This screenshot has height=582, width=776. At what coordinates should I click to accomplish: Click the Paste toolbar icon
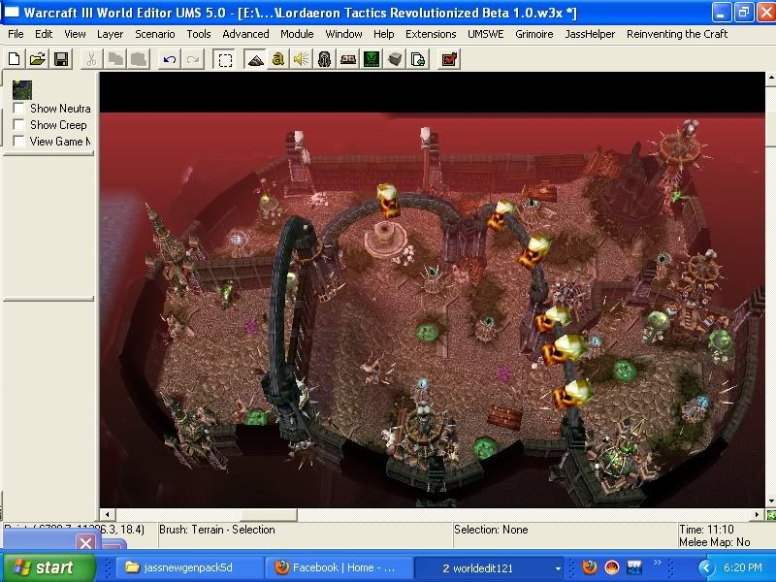(x=139, y=59)
